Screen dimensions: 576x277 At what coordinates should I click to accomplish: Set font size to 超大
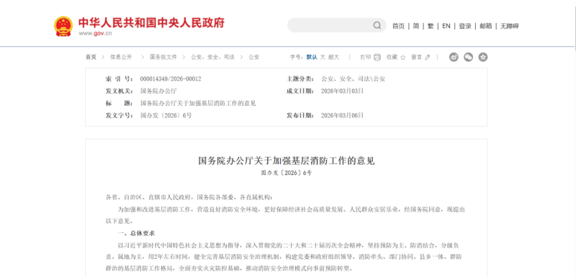pos(333,58)
